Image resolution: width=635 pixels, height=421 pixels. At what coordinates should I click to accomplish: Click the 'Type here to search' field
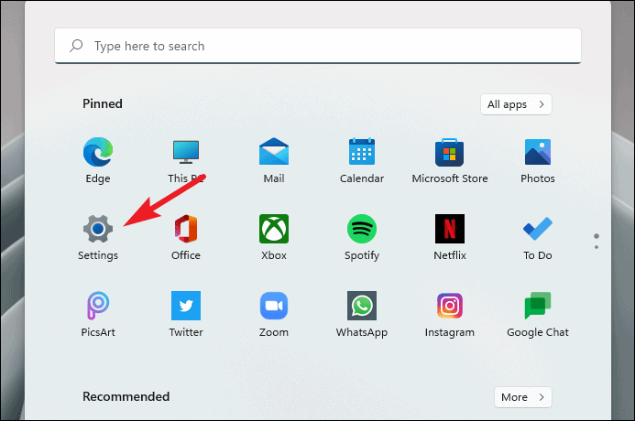tap(318, 46)
